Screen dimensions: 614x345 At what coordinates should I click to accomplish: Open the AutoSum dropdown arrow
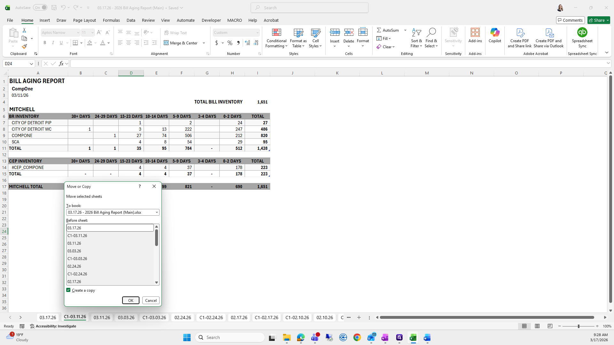405,30
